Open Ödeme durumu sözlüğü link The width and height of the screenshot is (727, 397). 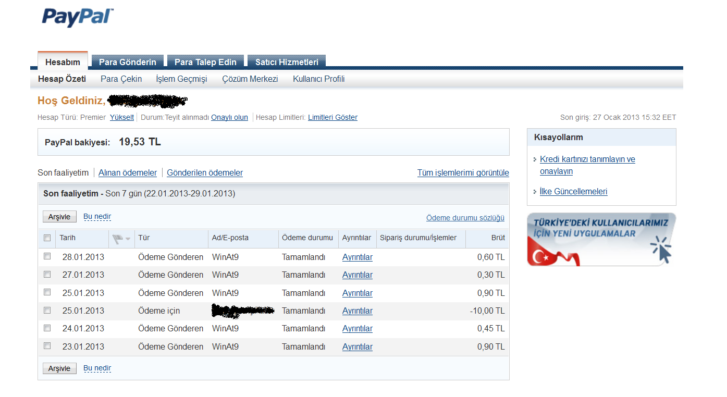tap(465, 218)
